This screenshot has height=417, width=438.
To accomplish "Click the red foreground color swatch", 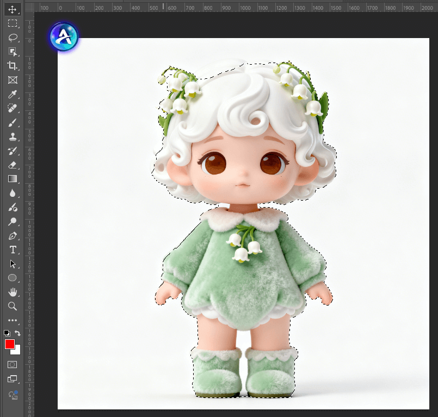I will pyautogui.click(x=9, y=344).
